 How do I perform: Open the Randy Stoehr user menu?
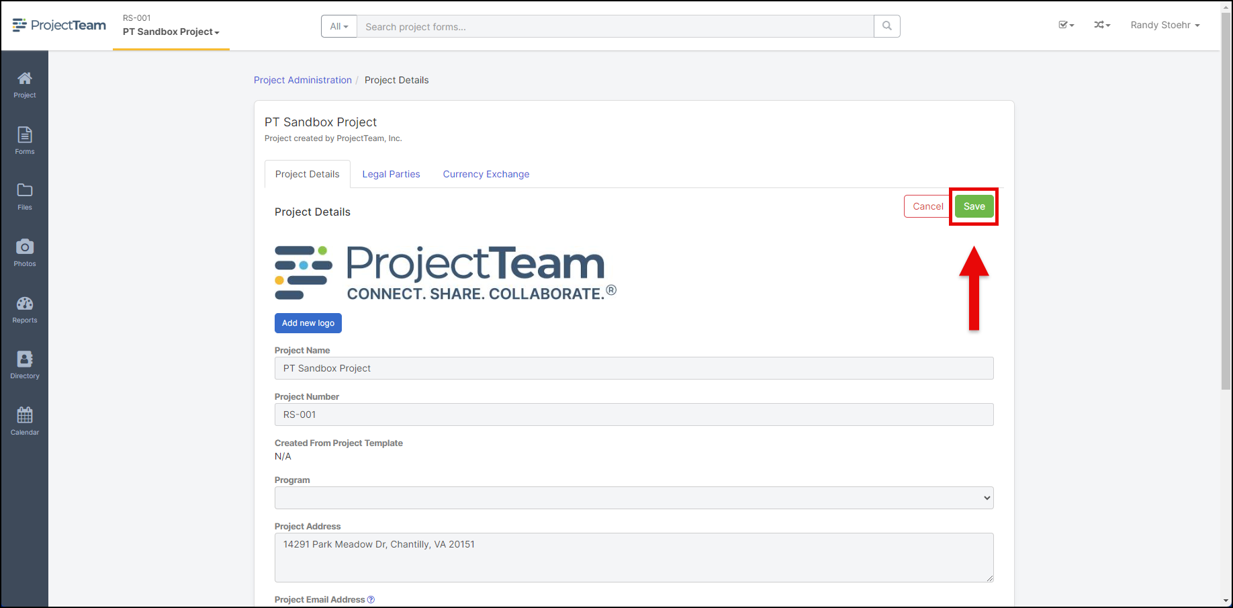[1164, 25]
